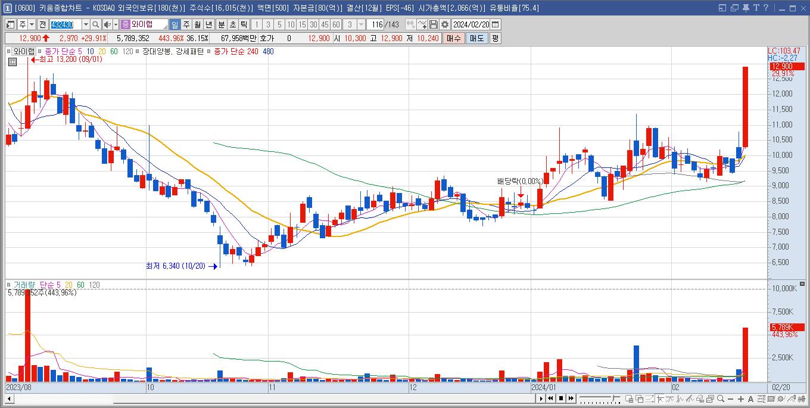Click the text A drawing tool icon

coord(750,399)
